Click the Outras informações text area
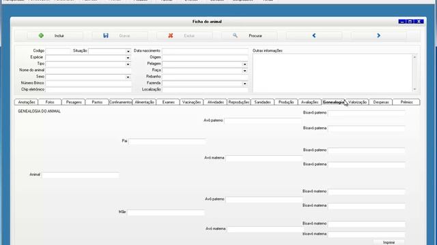 point(333,73)
